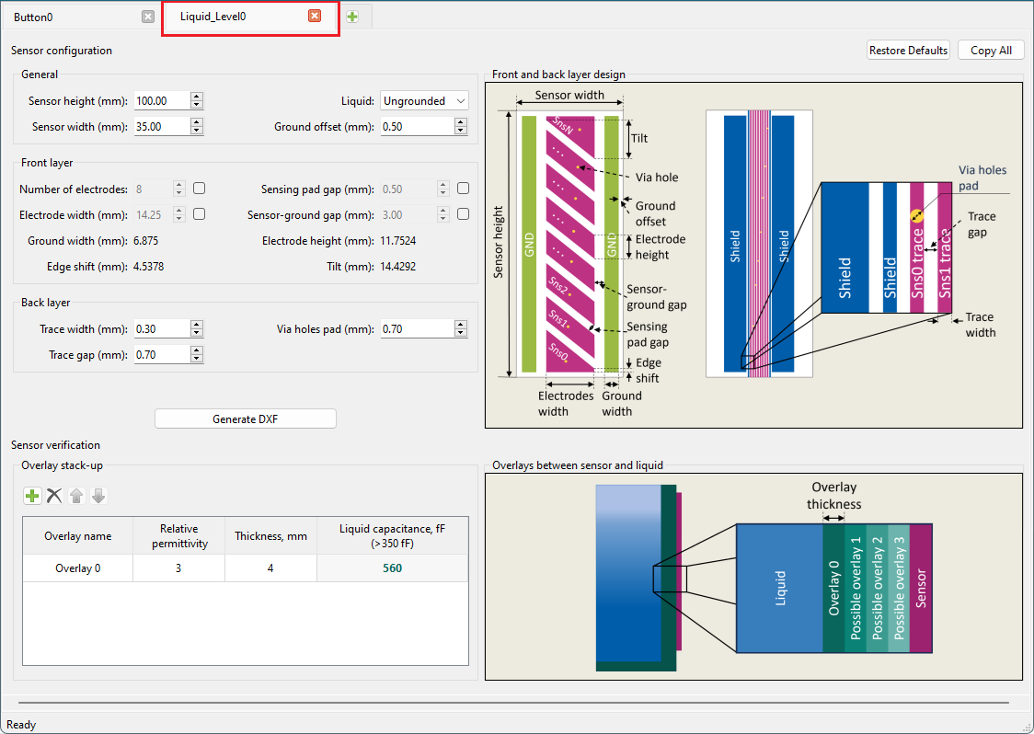Close the Liquid_Level0 tab
Image resolution: width=1034 pixels, height=734 pixels.
pos(315,17)
